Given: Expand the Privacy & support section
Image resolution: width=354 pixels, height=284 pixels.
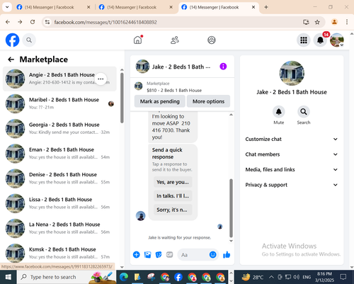Looking at the screenshot, I should coord(292,185).
